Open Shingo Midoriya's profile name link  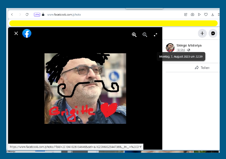(x=189, y=46)
